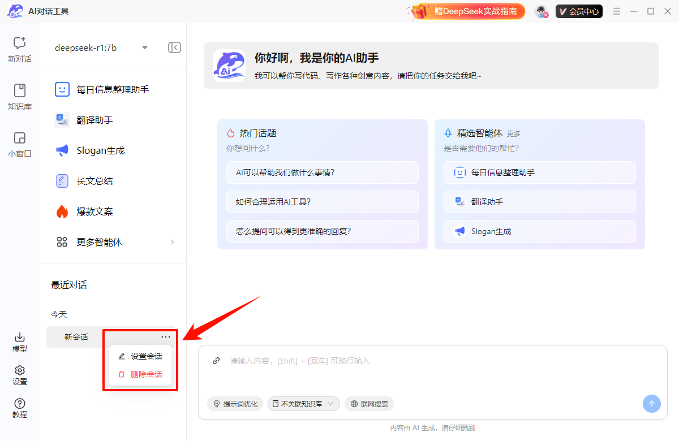Minimize the AI对话工具 window
Screen dimensions: 679x441
coord(634,11)
